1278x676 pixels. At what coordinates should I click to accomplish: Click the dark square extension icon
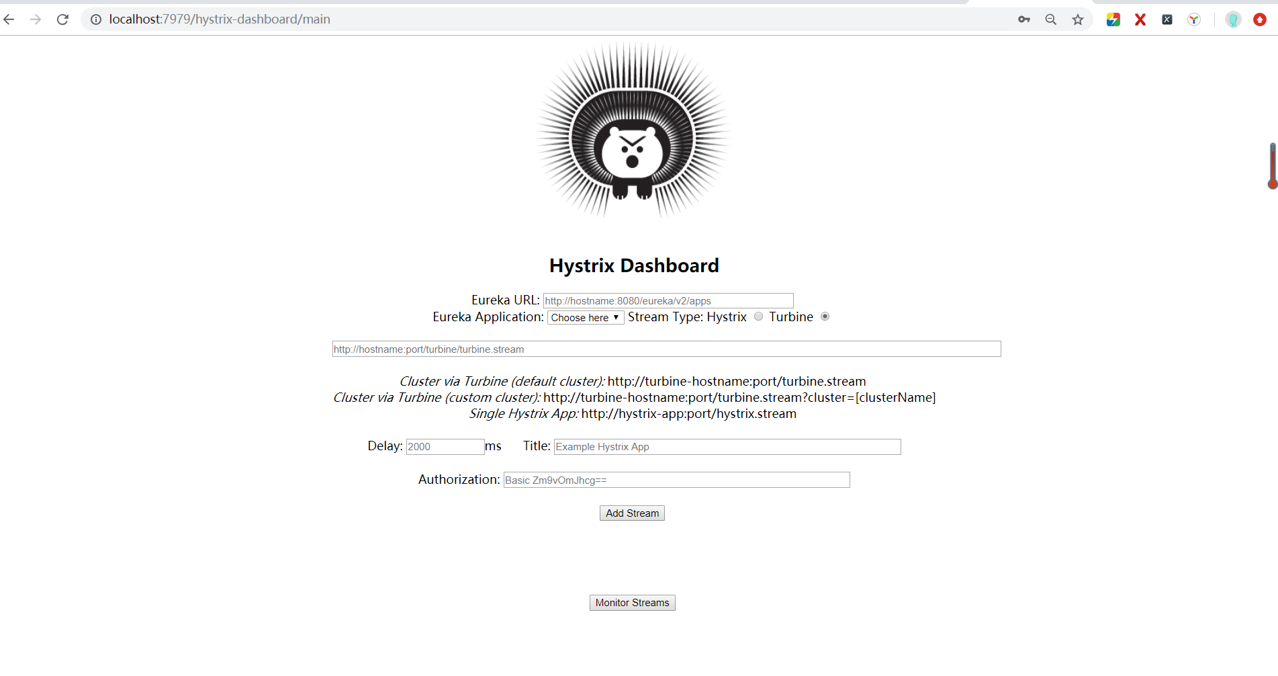(x=1167, y=19)
